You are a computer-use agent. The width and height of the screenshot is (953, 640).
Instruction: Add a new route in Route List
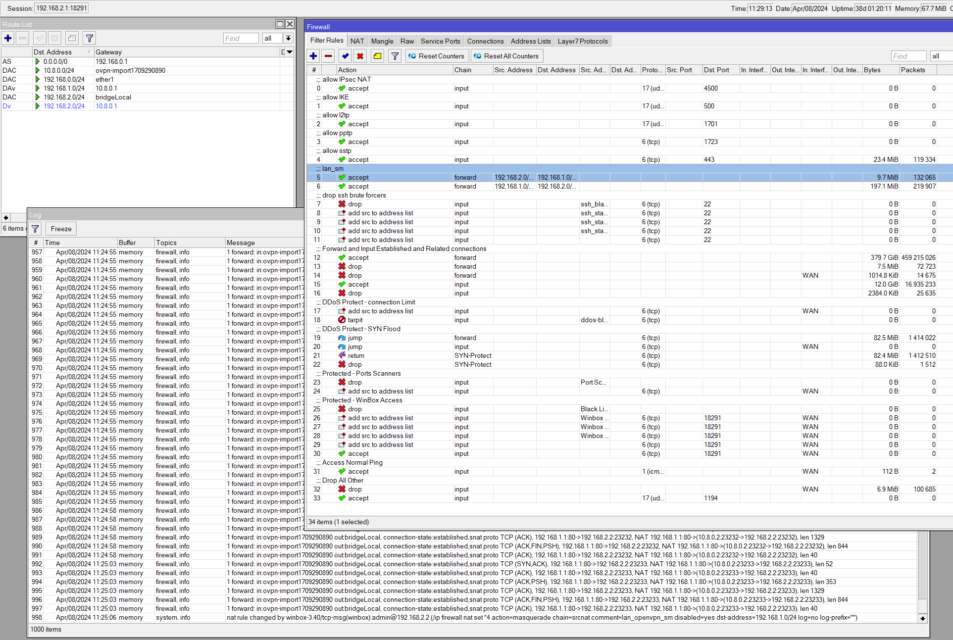click(8, 38)
